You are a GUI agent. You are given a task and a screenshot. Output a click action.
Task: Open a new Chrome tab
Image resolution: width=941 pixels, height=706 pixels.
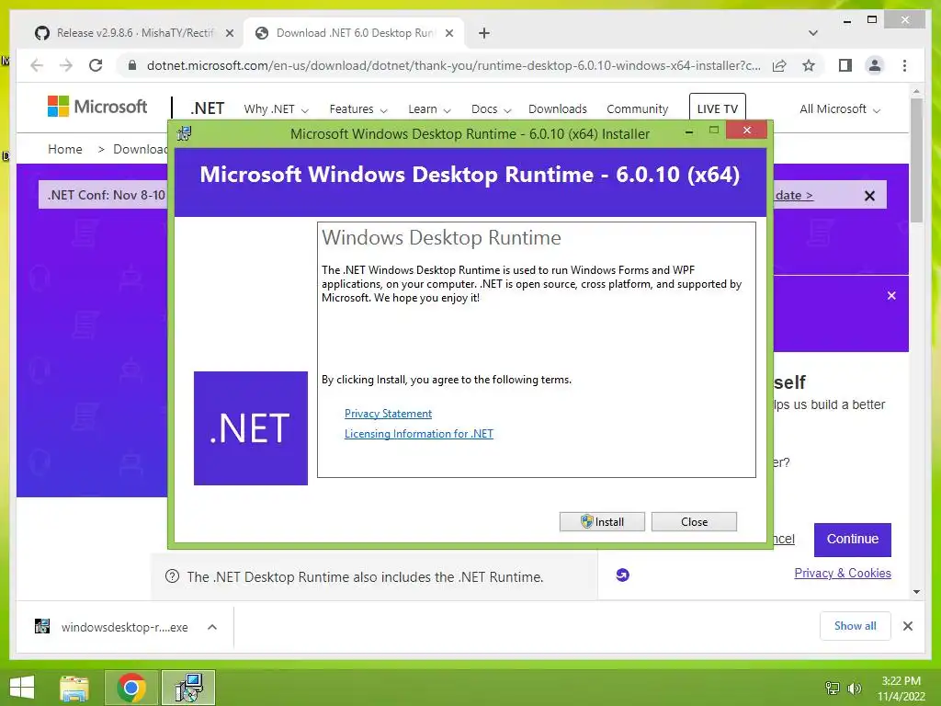(x=483, y=33)
